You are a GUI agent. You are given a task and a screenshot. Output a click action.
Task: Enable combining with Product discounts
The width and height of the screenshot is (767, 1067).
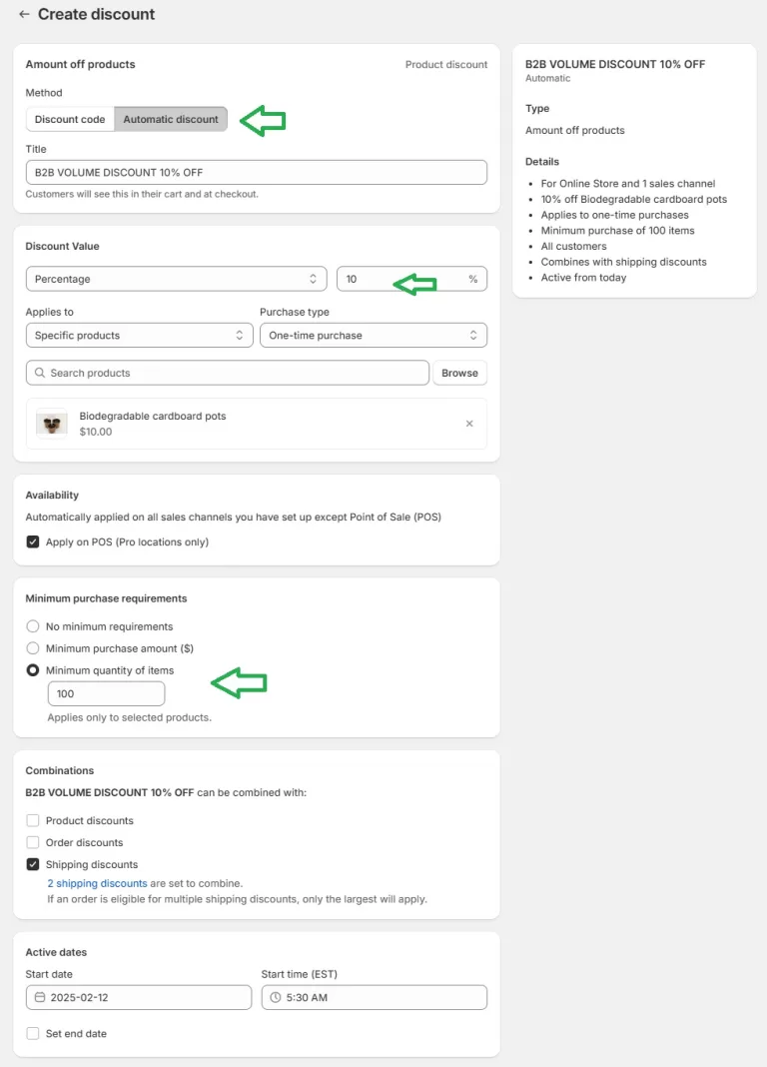(33, 820)
